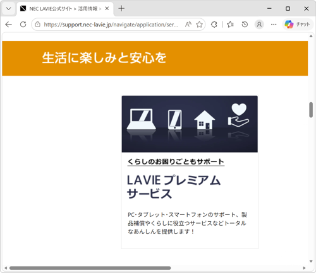Maximize the browser window
Image resolution: width=316 pixels, height=273 pixels.
[x=288, y=8]
